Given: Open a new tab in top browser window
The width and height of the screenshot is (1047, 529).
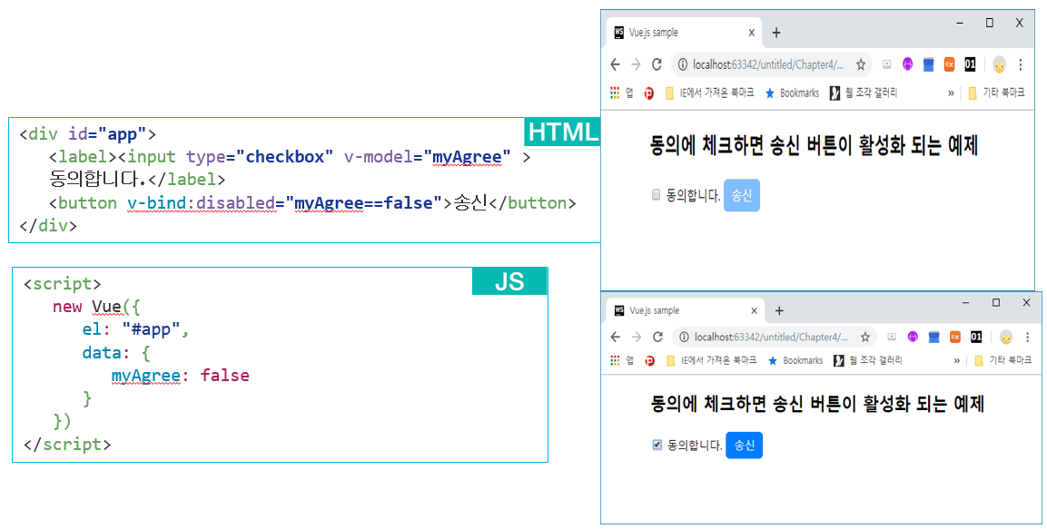Looking at the screenshot, I should [775, 33].
